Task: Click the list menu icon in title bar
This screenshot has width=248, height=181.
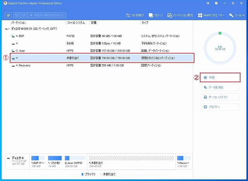Action: (x=208, y=3)
